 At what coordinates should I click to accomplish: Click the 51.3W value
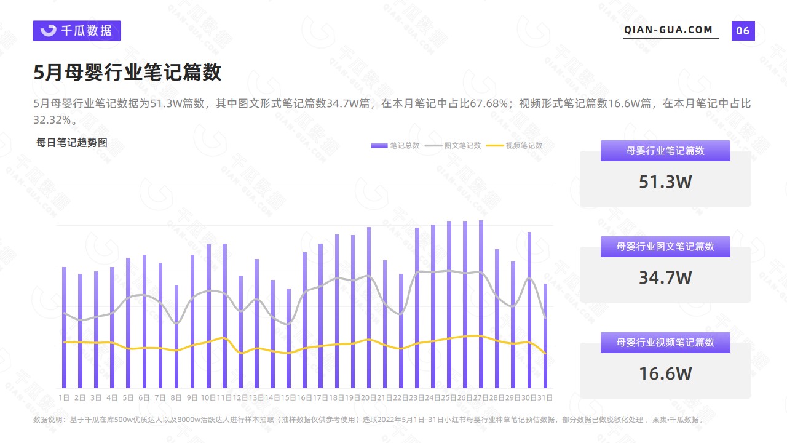click(665, 182)
